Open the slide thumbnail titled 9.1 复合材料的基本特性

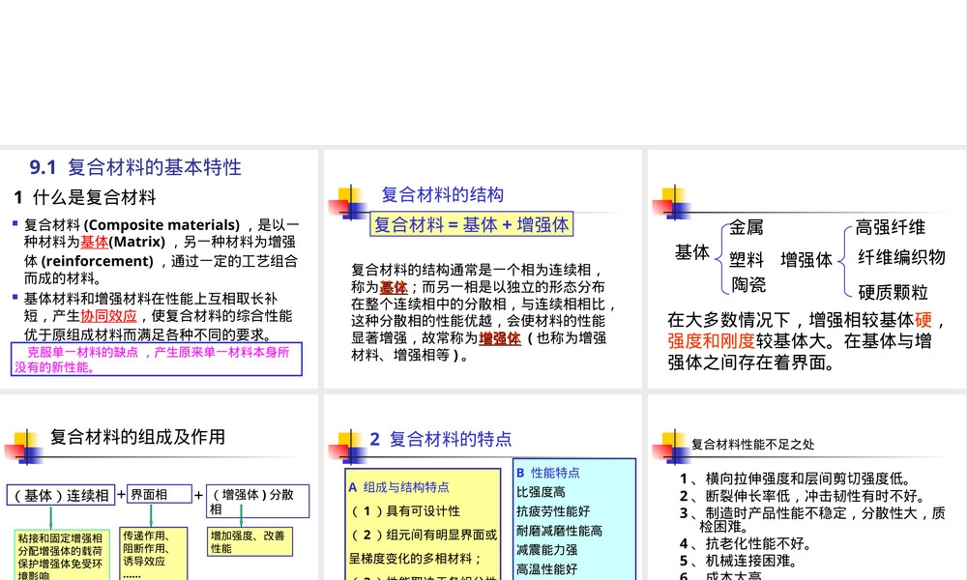coord(159,269)
